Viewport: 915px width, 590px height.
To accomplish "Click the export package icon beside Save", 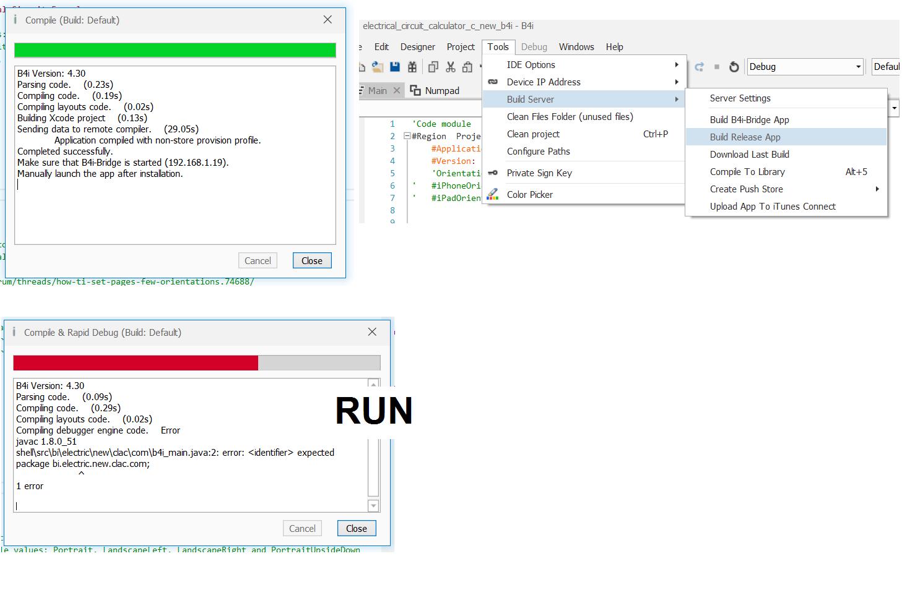I will tap(412, 67).
